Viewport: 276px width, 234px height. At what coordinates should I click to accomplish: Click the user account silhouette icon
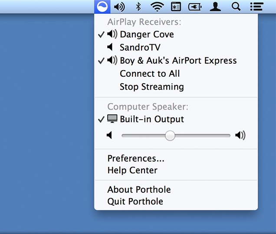coord(215,6)
